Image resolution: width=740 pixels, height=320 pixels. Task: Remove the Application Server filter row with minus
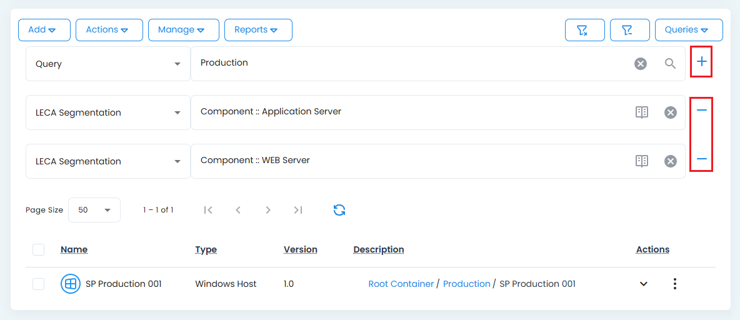tap(701, 111)
